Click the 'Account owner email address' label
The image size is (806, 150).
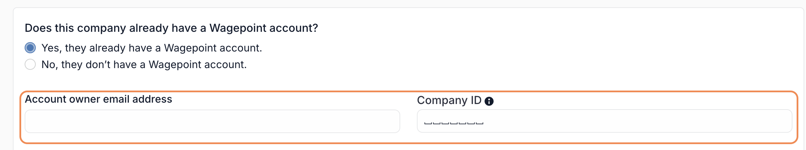click(99, 99)
